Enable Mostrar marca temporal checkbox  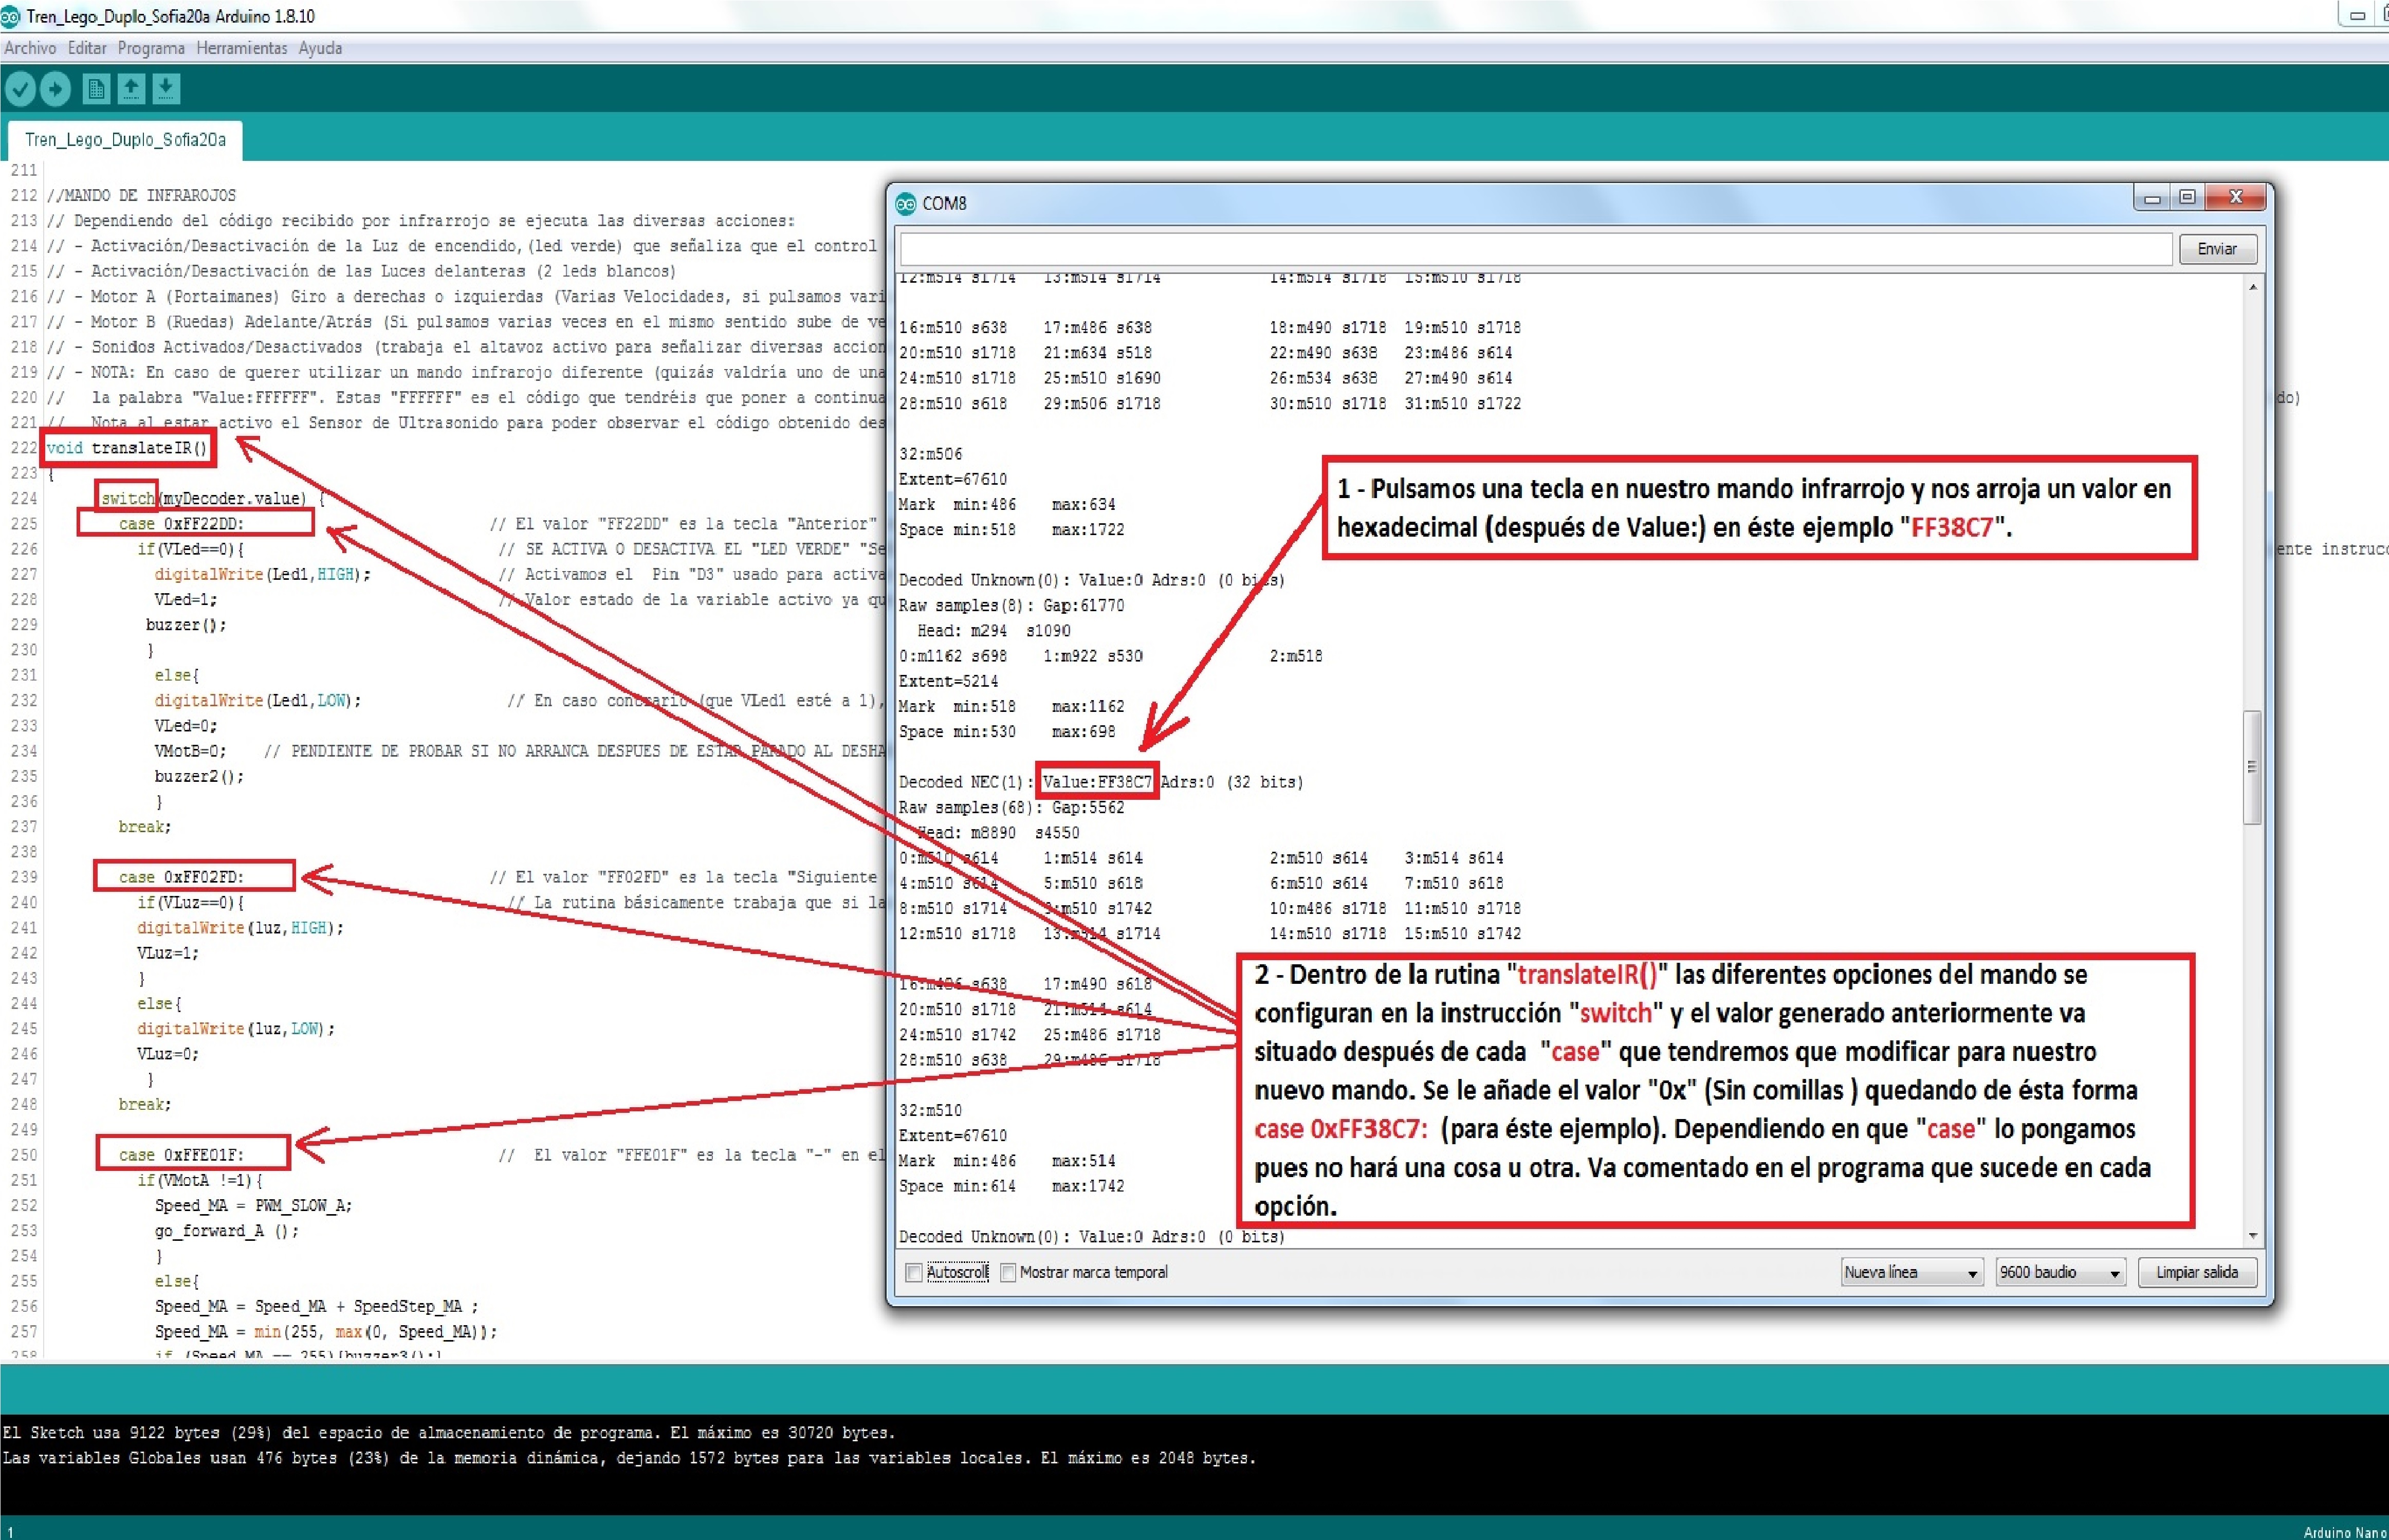click(x=1008, y=1272)
